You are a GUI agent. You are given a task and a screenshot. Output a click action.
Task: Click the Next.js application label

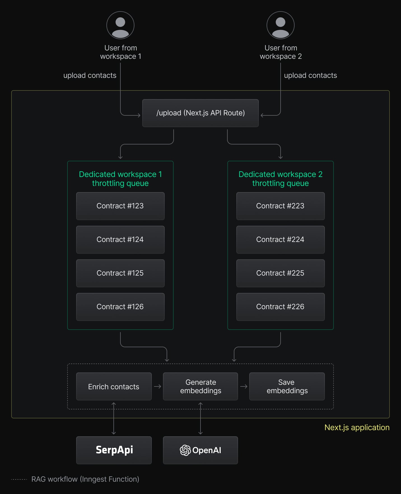(357, 427)
